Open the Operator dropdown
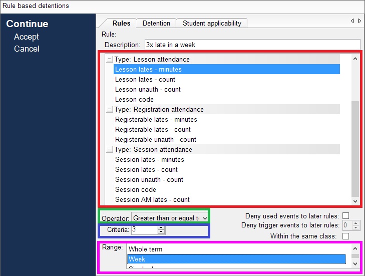 coord(204,218)
